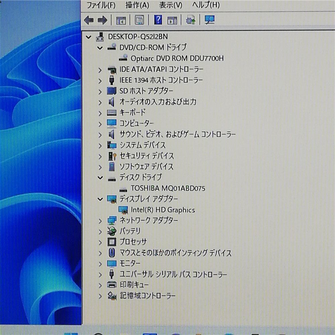
Task: Click the セキュリティ デバイス icon
Action: [x=112, y=156]
